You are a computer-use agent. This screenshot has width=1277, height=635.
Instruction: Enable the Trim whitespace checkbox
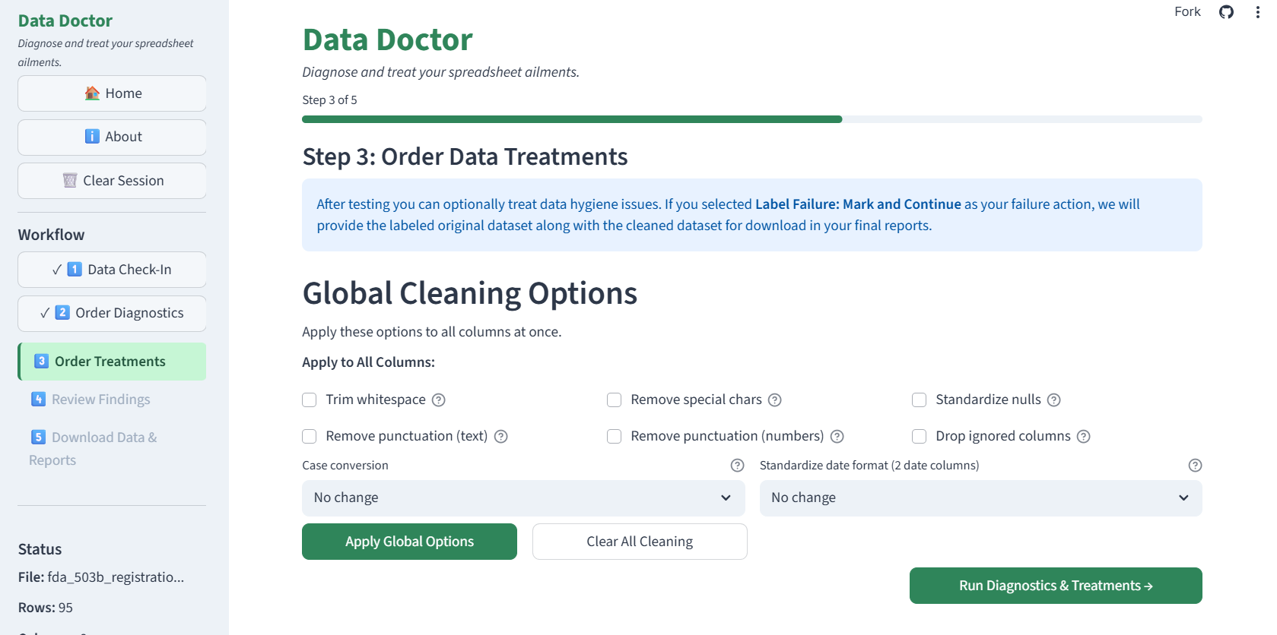[309, 400]
